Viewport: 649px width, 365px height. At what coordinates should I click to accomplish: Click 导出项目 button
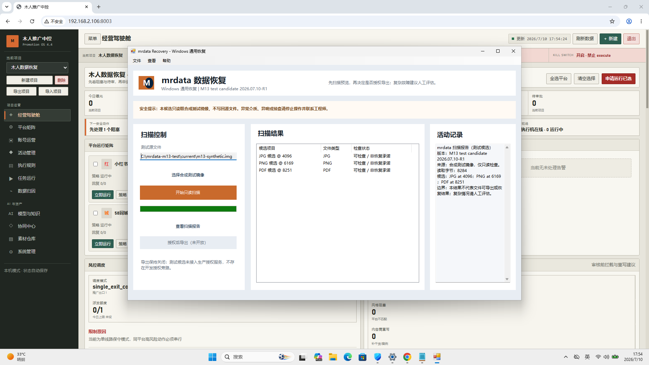[21, 91]
